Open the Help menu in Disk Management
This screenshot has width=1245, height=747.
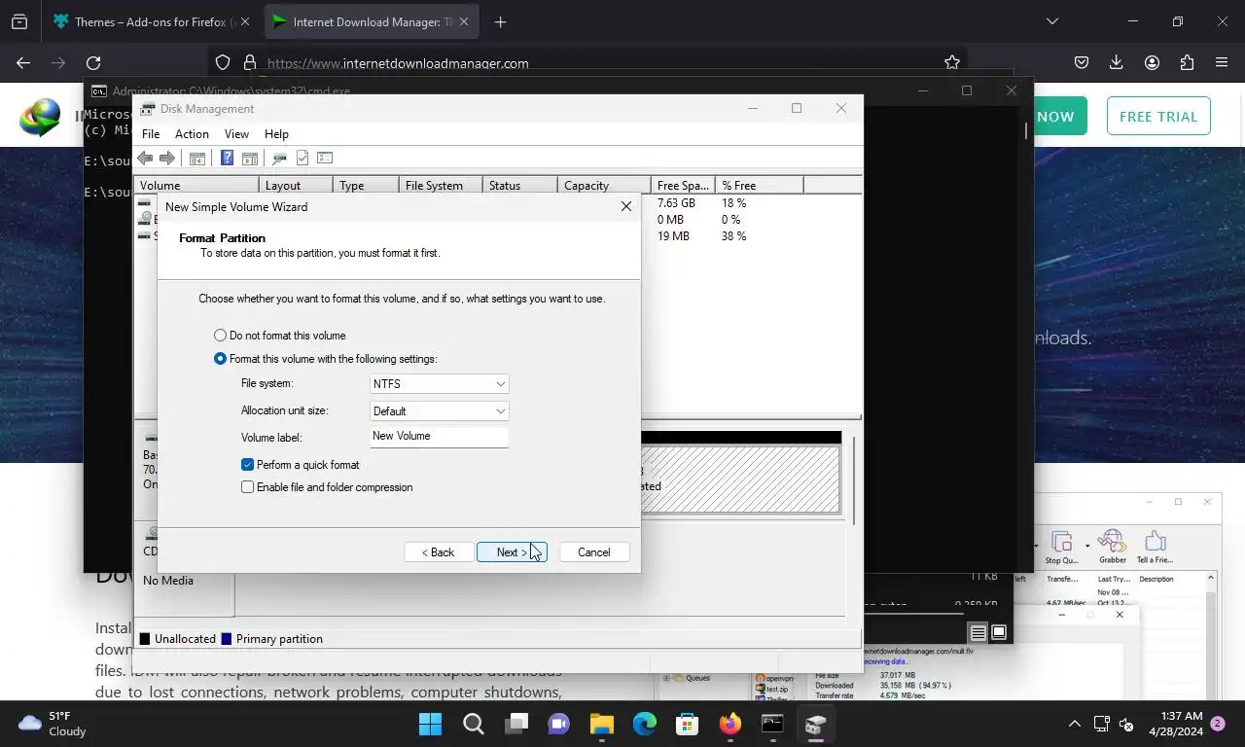click(276, 134)
